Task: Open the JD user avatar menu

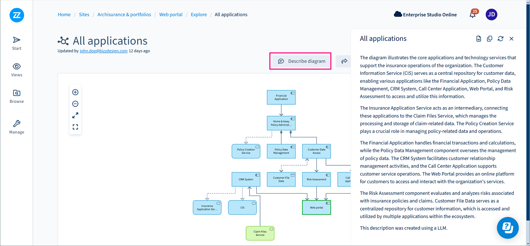Action: pyautogui.click(x=491, y=15)
